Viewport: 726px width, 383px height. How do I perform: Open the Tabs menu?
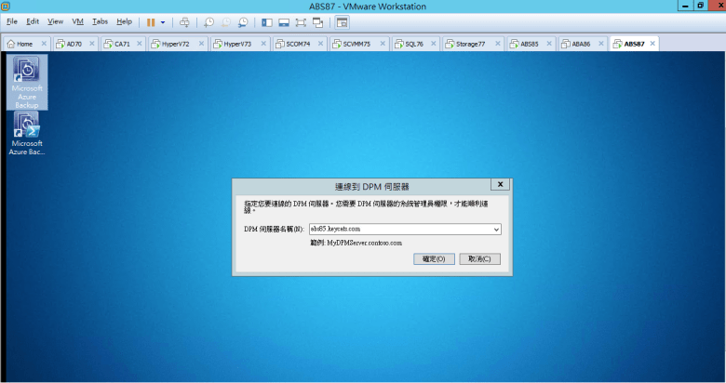pos(100,21)
